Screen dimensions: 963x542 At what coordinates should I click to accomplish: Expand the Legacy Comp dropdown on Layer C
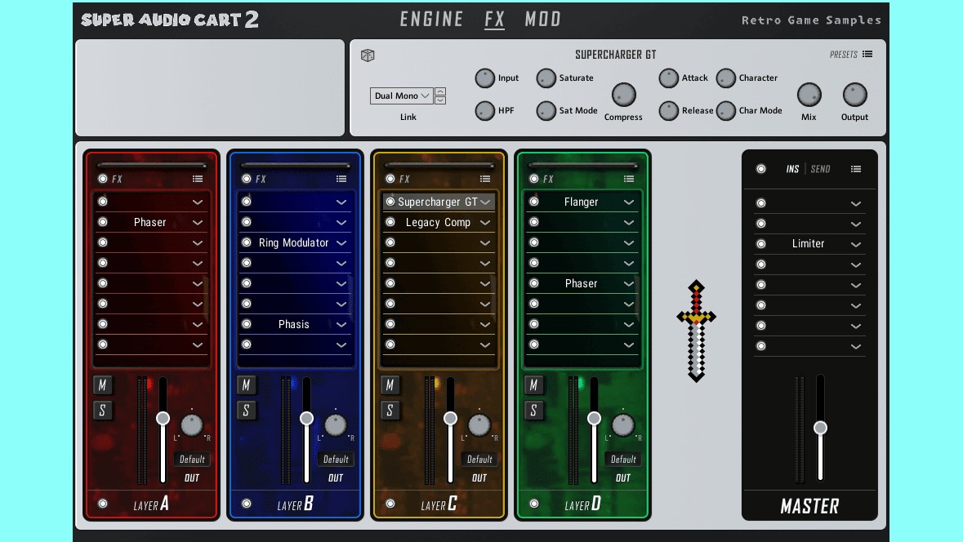(485, 222)
